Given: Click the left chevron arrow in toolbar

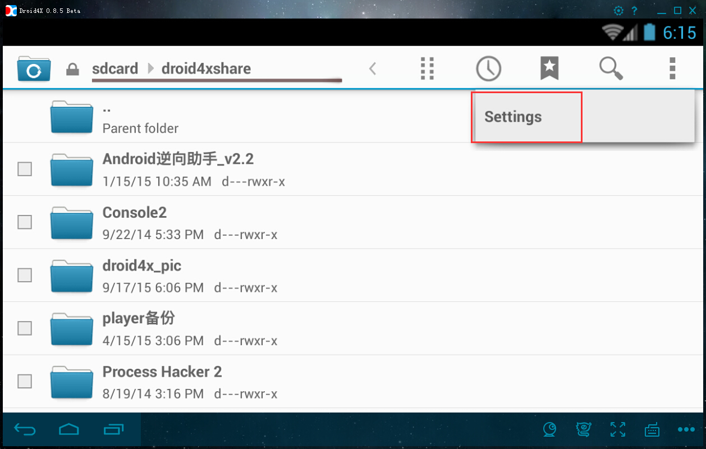Looking at the screenshot, I should [372, 68].
